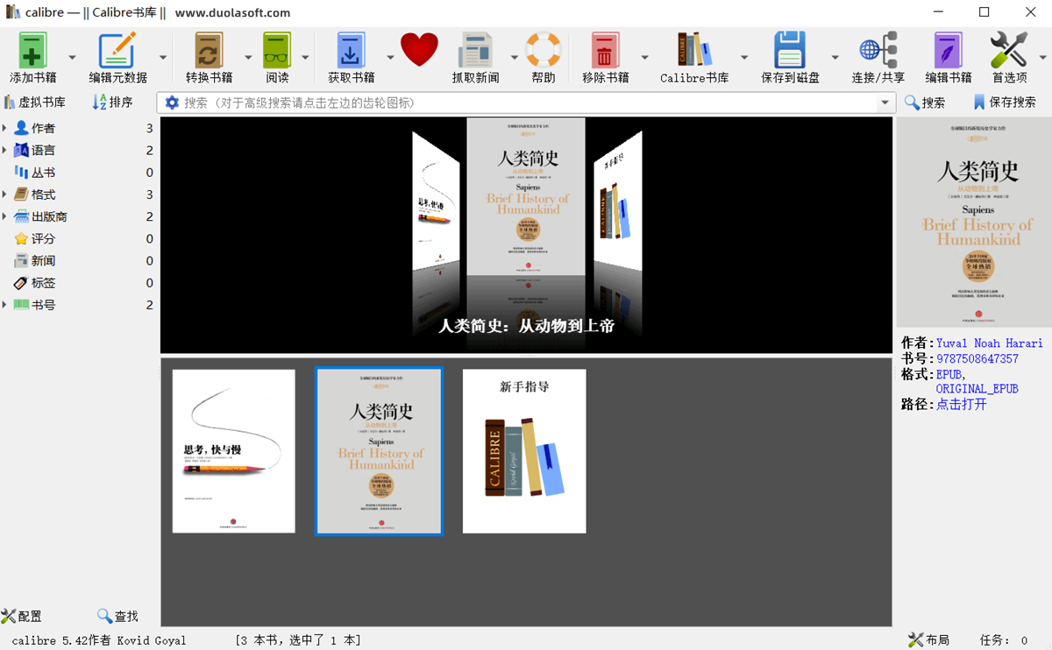Click the 编辑书籍 (Edit book) icon
Screen dimensions: 1052x650
pos(948,51)
